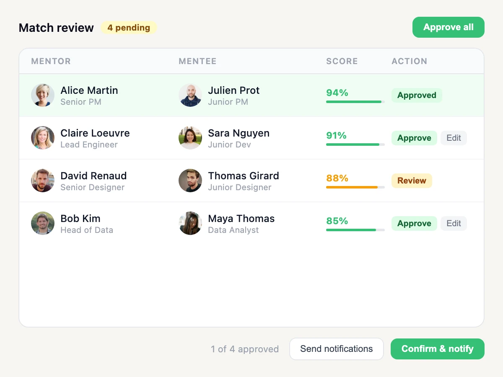Select Maya Thomas's avatar photo
This screenshot has height=377, width=503.
[190, 223]
